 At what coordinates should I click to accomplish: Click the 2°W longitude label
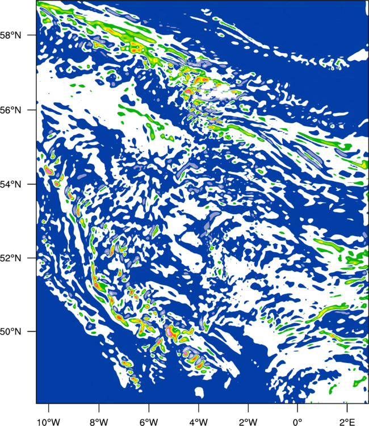click(248, 422)
